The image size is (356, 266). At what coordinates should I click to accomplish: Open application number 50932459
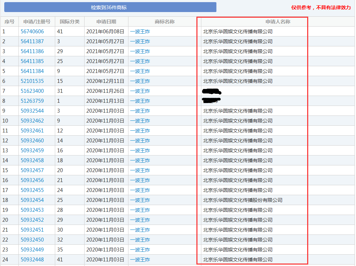[x=32, y=151]
